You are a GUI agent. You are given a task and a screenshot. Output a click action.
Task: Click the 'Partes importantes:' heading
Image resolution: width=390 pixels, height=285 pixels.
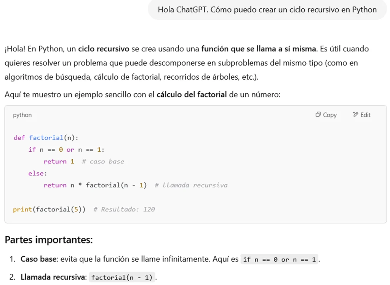[49, 240]
